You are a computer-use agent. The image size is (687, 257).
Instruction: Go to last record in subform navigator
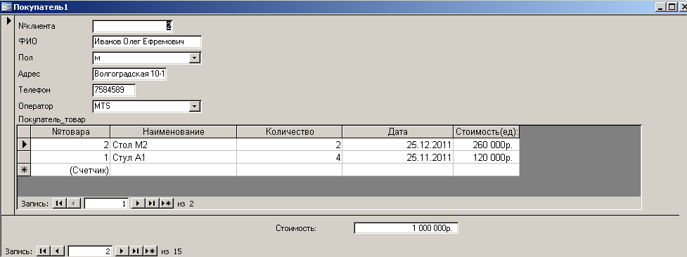[152, 203]
